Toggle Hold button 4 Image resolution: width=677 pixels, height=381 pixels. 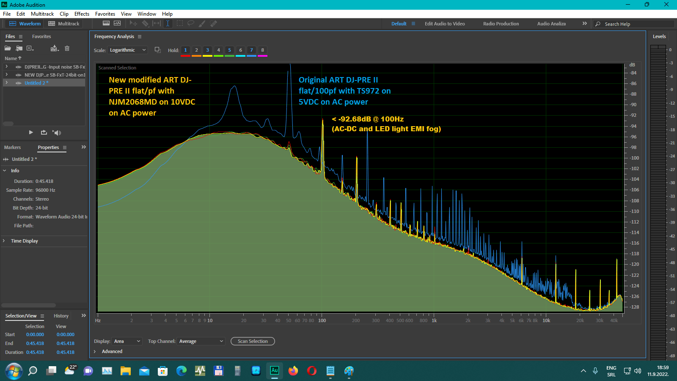tap(218, 50)
